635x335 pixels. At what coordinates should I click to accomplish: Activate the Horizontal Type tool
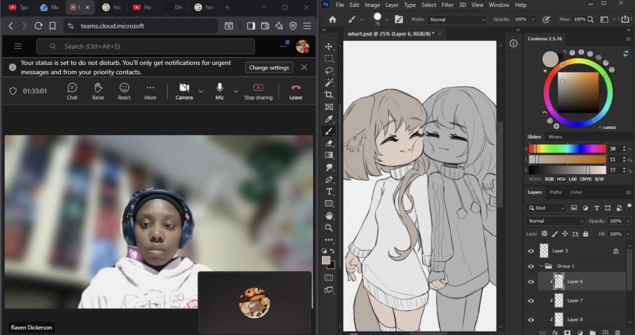point(329,192)
